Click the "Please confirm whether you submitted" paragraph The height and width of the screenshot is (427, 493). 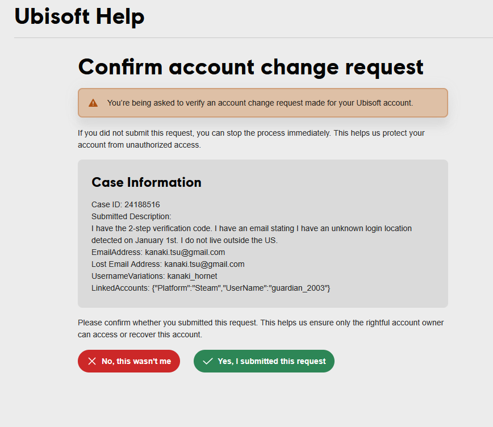tap(261, 328)
